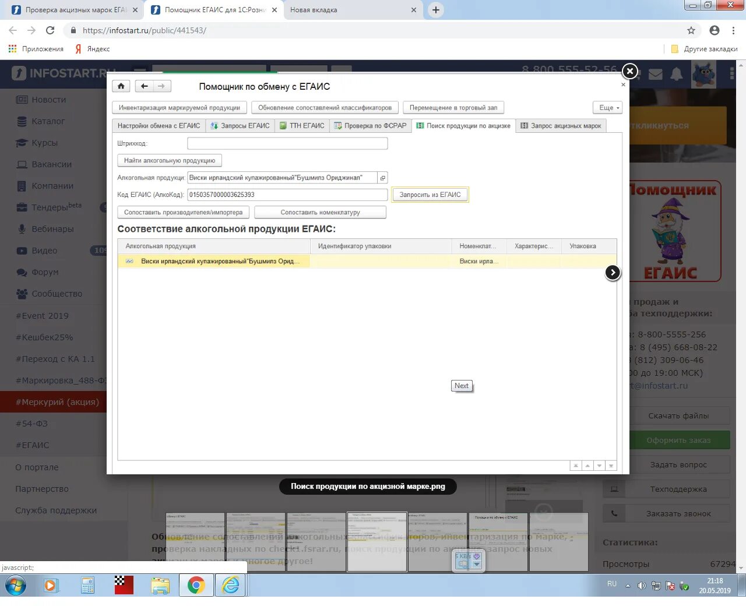Open Новости in Infostart sidebar
This screenshot has height=606, width=746.
(49, 100)
